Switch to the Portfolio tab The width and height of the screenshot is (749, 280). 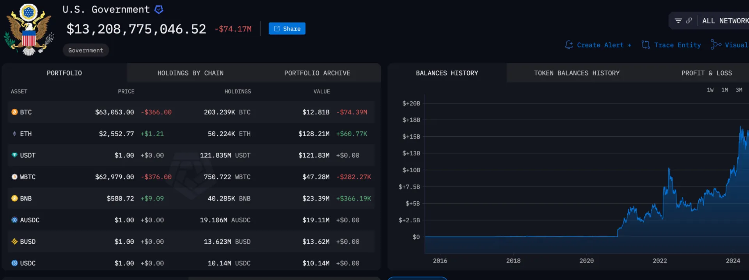coord(64,73)
